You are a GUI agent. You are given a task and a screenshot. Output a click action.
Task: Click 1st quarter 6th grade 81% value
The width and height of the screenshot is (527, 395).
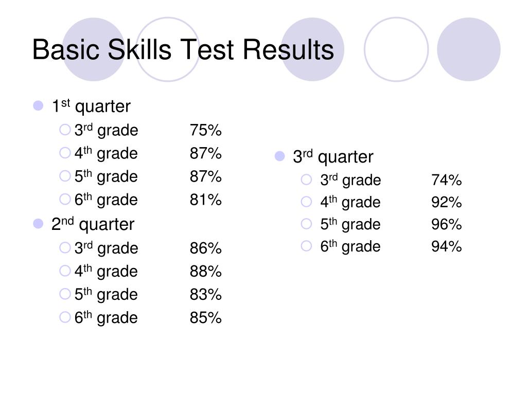click(x=206, y=200)
